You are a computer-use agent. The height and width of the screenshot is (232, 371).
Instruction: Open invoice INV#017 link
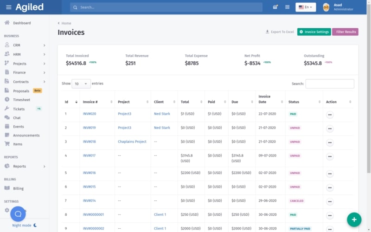[89, 155]
